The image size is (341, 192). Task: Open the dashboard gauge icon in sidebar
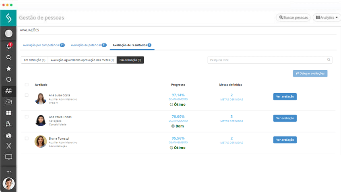point(8,136)
